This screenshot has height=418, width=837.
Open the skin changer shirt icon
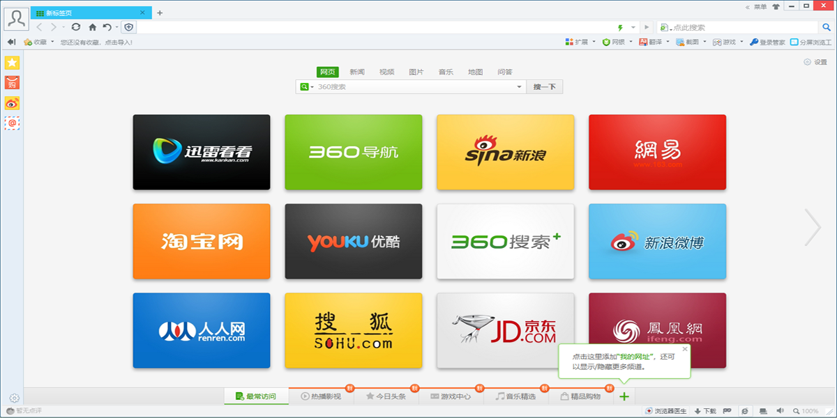[776, 7]
